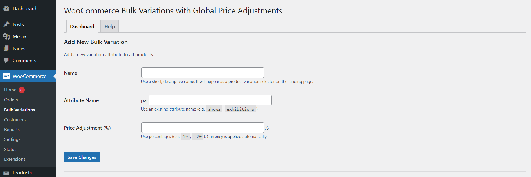Viewport: 531px width, 177px height.
Task: Follow the existing attribute link
Action: coord(170,109)
